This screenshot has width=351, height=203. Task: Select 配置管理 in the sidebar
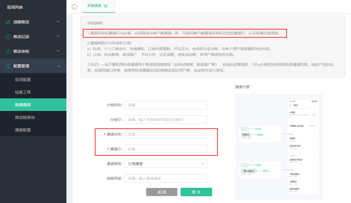click(33, 66)
